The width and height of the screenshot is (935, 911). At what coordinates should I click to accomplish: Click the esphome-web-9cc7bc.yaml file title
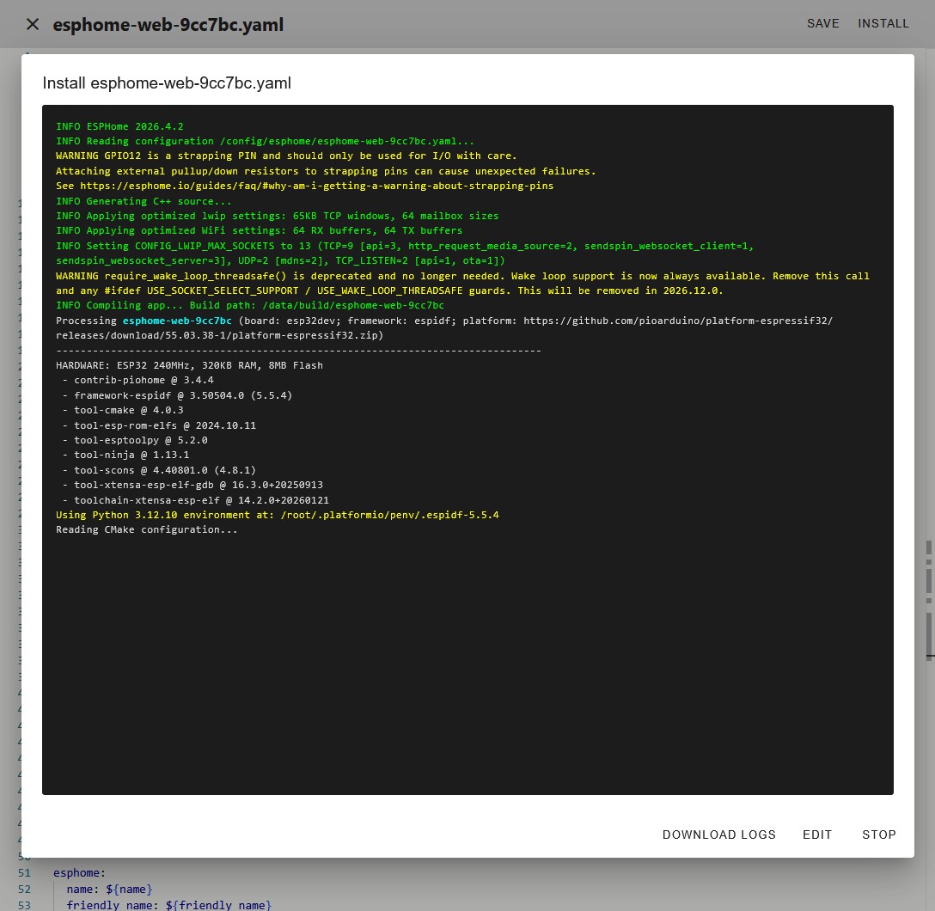pyautogui.click(x=168, y=24)
